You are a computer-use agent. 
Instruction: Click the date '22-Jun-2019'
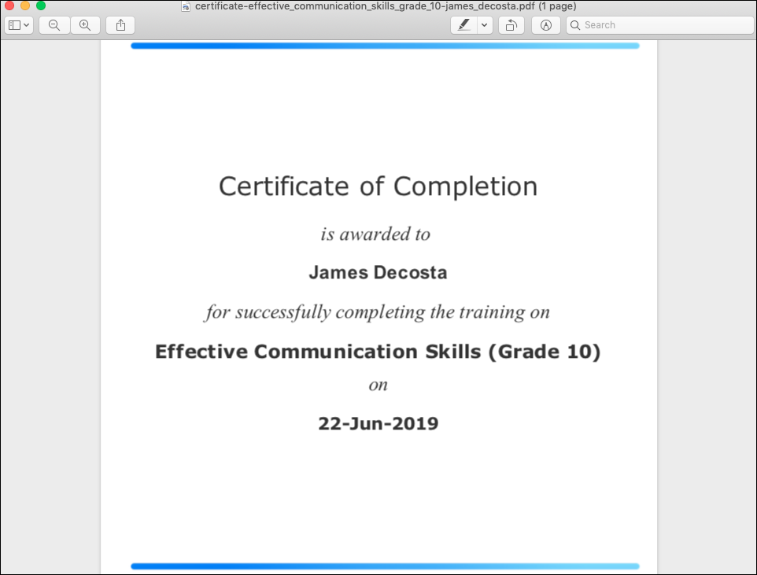378,423
